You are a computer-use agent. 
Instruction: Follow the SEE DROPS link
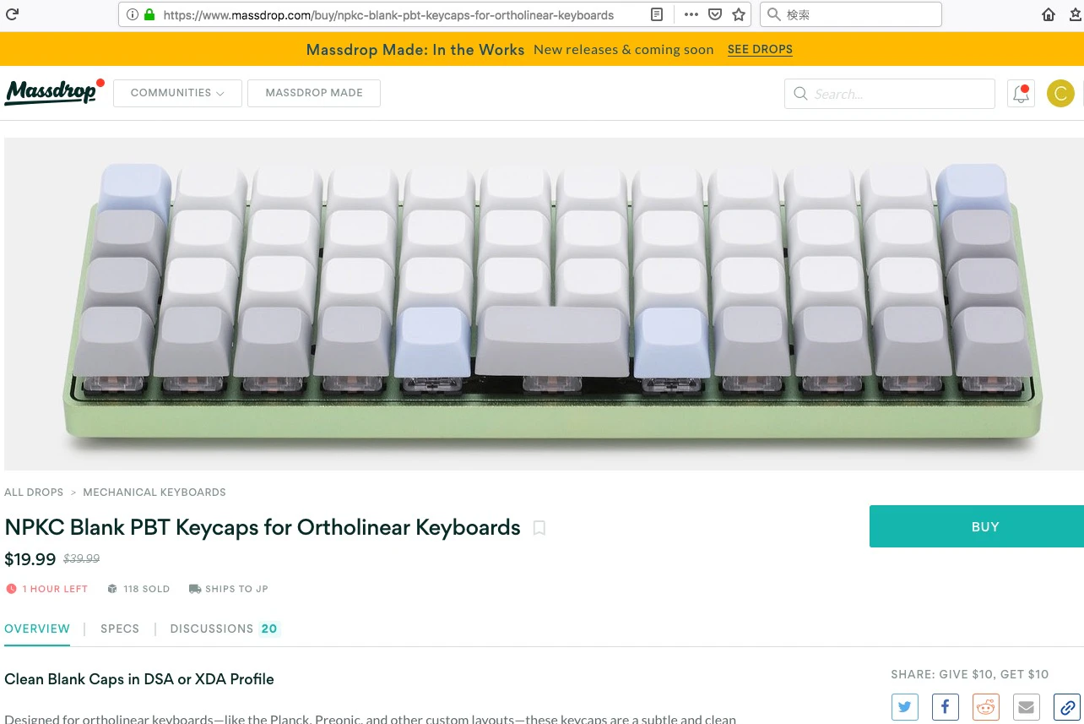click(759, 50)
